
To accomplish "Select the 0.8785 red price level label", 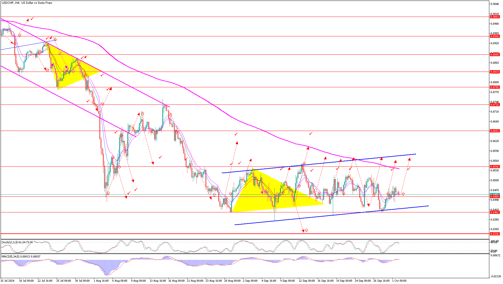I will (495, 87).
